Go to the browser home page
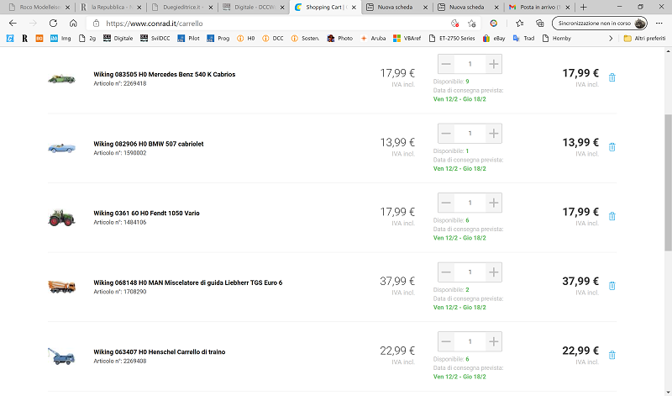 pos(74,24)
